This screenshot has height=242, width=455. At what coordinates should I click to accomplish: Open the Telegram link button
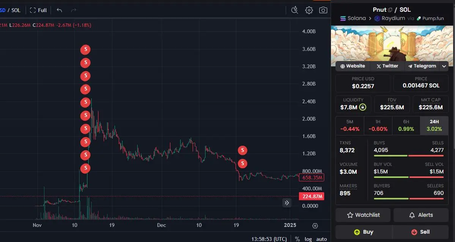tap(422, 66)
